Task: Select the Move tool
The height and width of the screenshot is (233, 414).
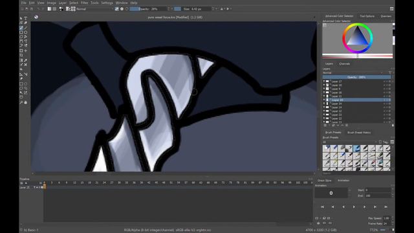Action: point(26,50)
